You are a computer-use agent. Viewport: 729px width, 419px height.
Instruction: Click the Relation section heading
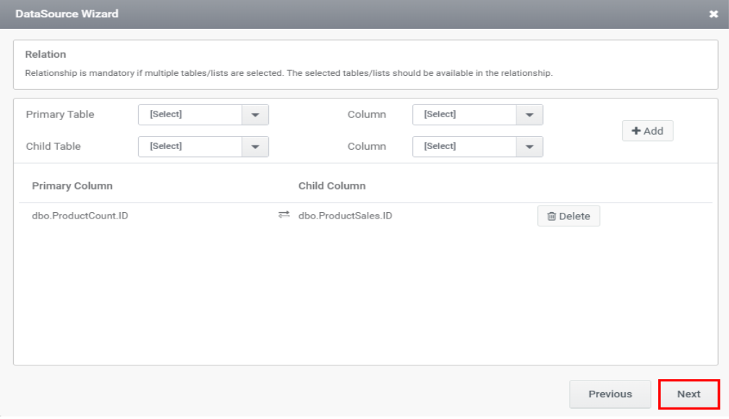coord(46,54)
